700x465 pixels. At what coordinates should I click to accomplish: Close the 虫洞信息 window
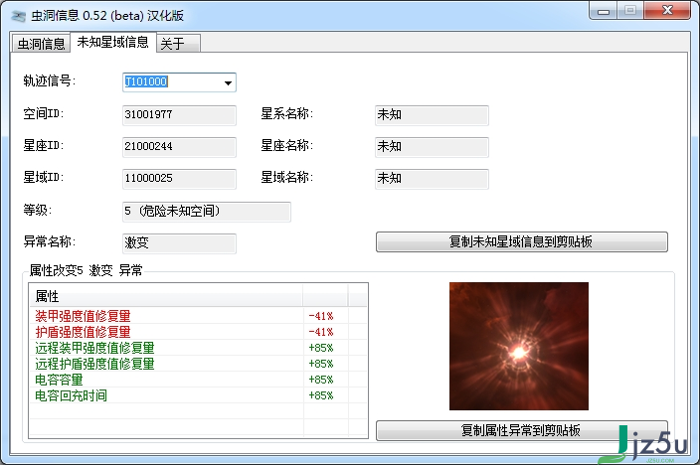click(667, 11)
